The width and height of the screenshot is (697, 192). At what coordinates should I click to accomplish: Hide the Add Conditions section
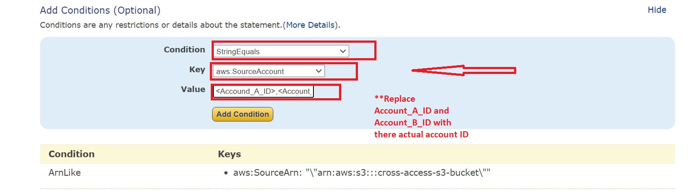(656, 10)
